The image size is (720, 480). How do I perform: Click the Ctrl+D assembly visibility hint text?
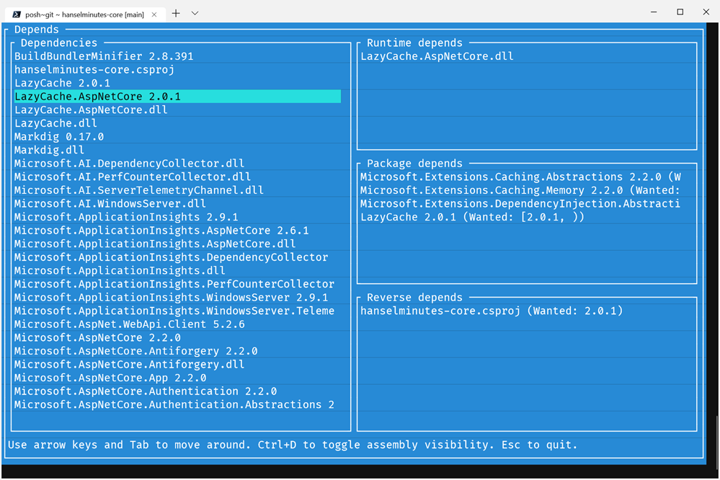point(376,445)
